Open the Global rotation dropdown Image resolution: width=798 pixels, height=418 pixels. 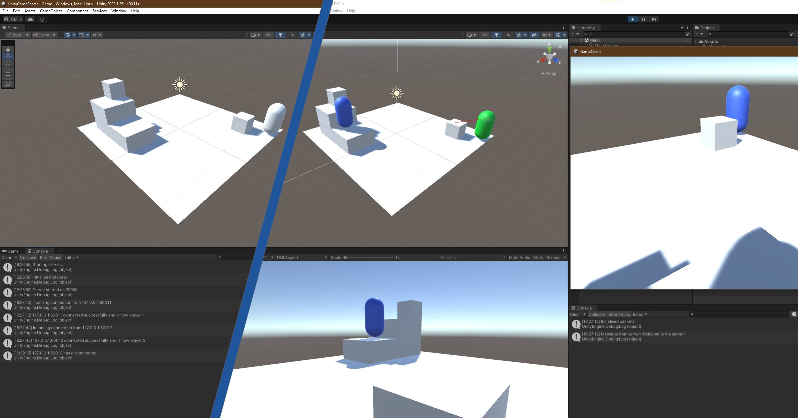tap(45, 35)
